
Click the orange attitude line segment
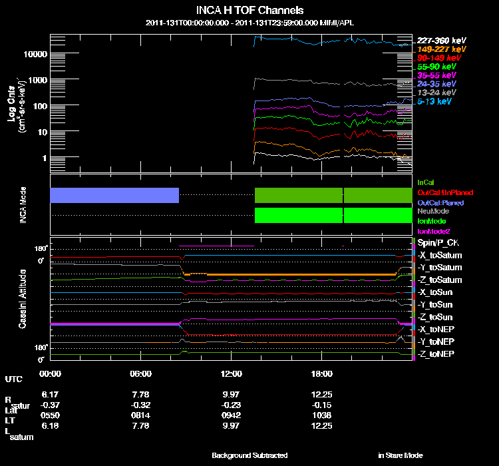click(299, 274)
